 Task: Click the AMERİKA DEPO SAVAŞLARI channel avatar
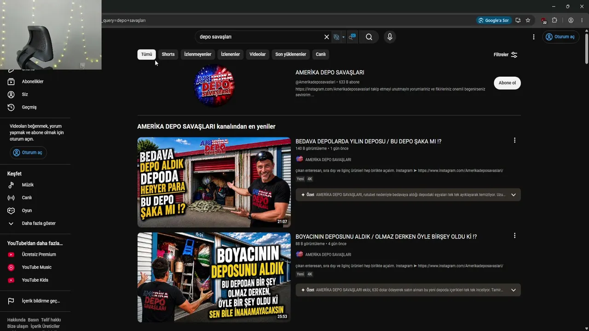pyautogui.click(x=214, y=86)
